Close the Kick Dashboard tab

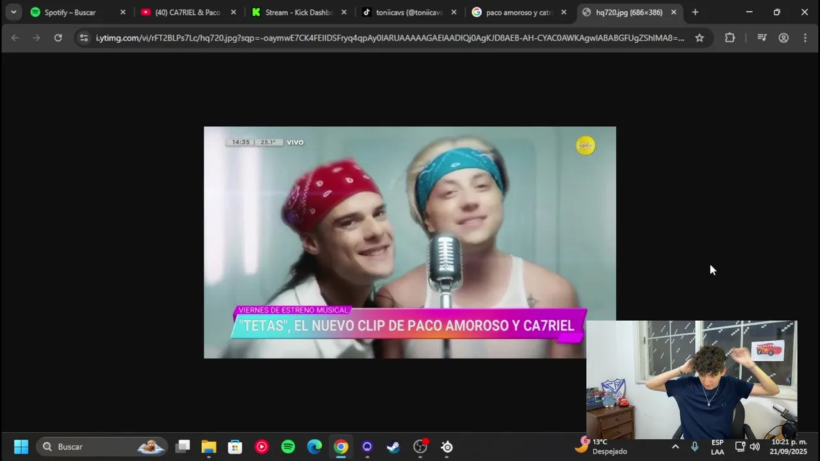343,12
